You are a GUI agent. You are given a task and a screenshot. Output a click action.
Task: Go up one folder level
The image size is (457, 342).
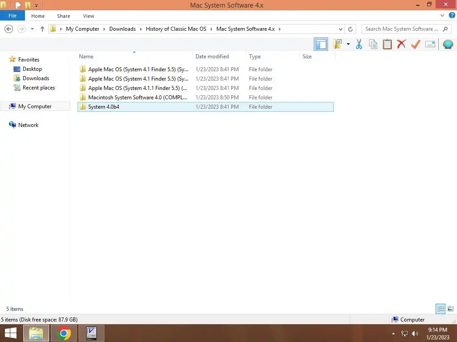(x=42, y=29)
